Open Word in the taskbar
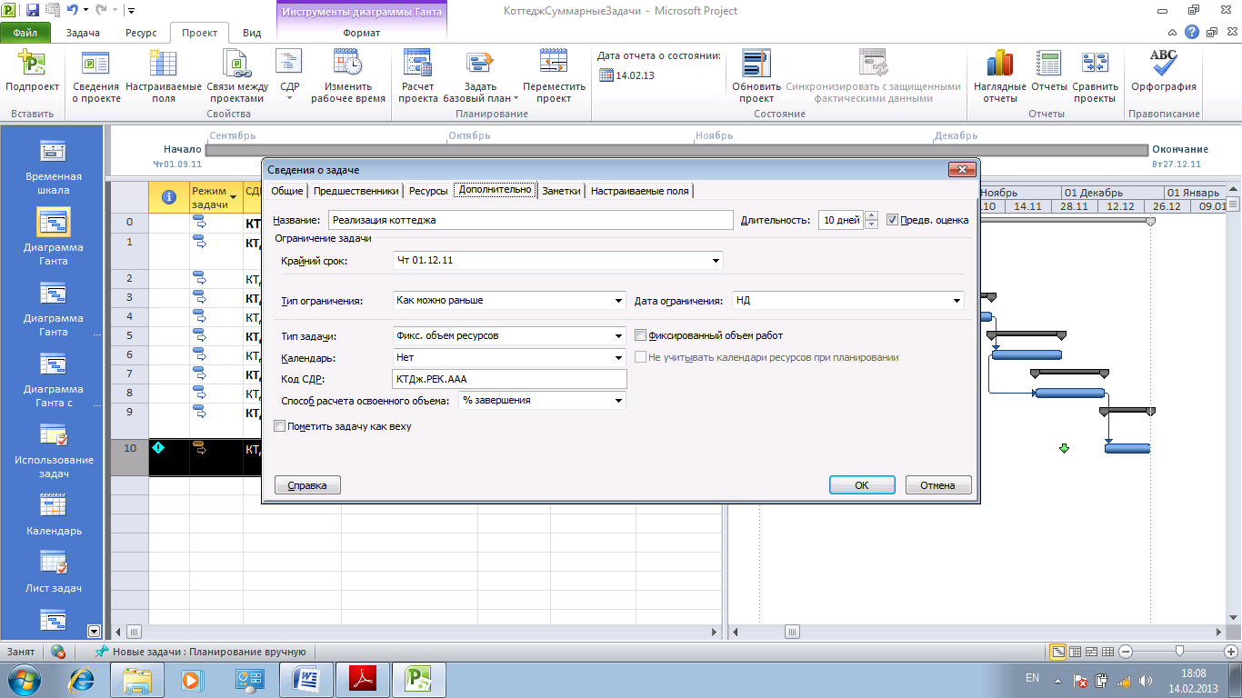This screenshot has height=698, width=1242. [306, 679]
